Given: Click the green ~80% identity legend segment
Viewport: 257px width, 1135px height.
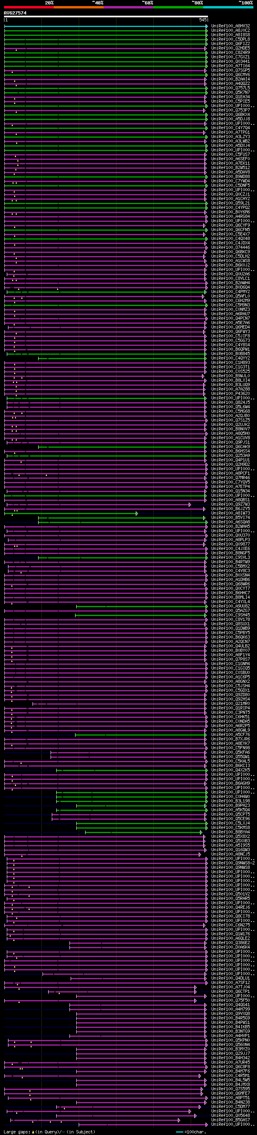Looking at the screenshot, I should click(x=178, y=7).
